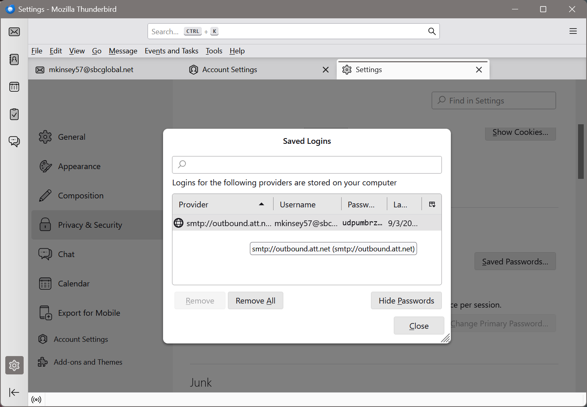587x407 pixels.
Task: Collapse the spaces toolbar
Action: point(14,392)
